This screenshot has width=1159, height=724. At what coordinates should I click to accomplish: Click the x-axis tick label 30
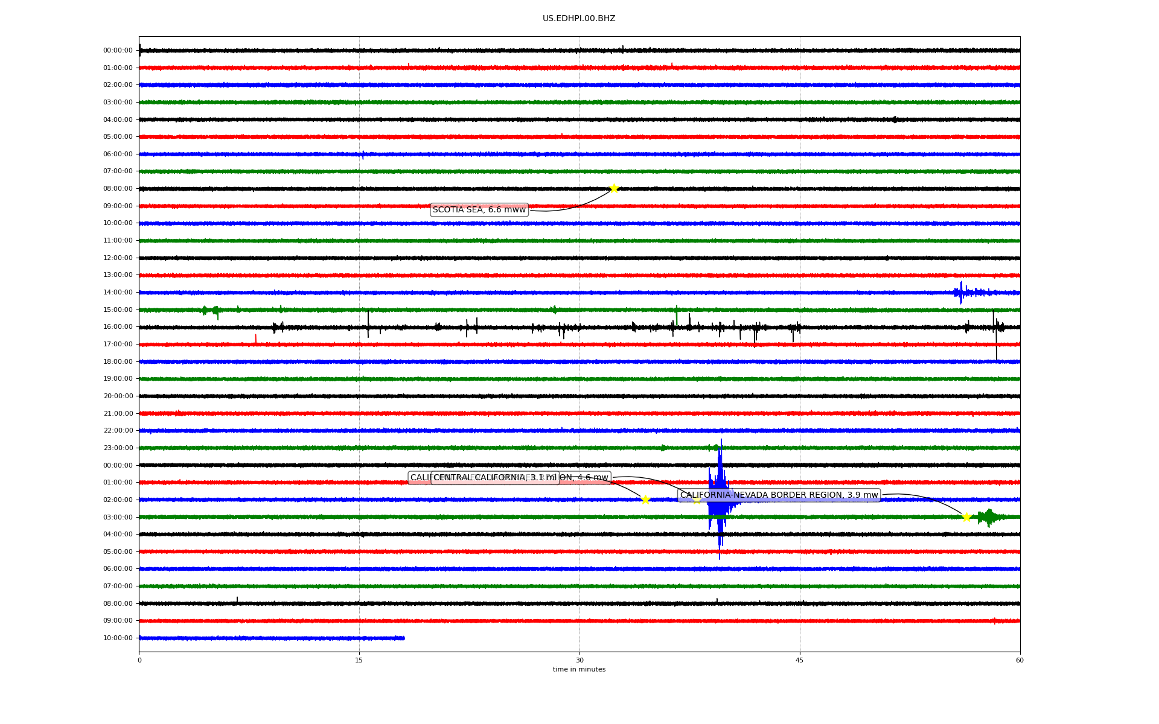tap(579, 661)
